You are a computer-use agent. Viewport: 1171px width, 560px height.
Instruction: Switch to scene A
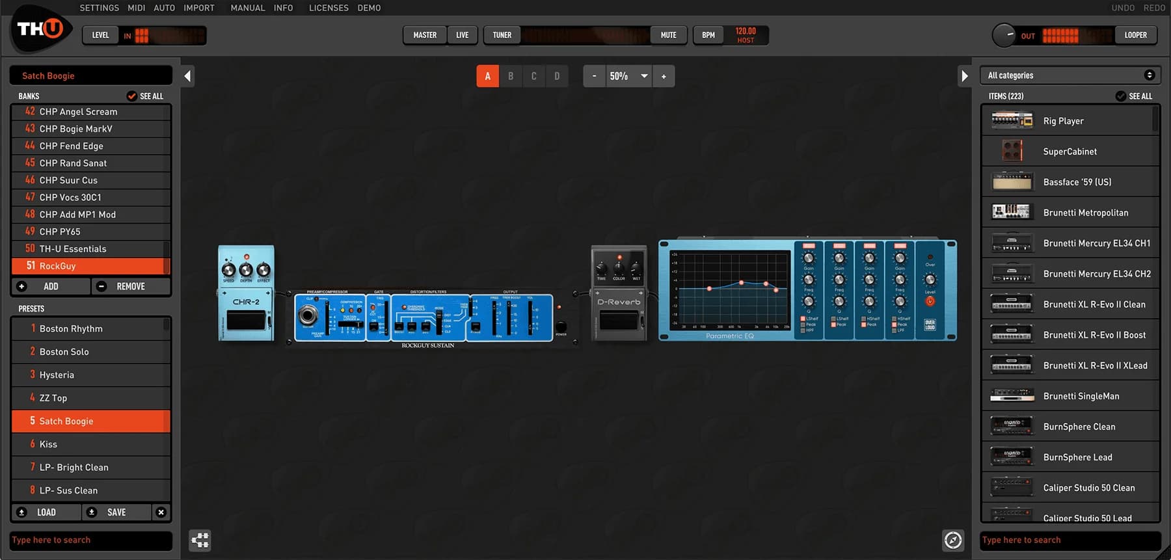tap(488, 76)
